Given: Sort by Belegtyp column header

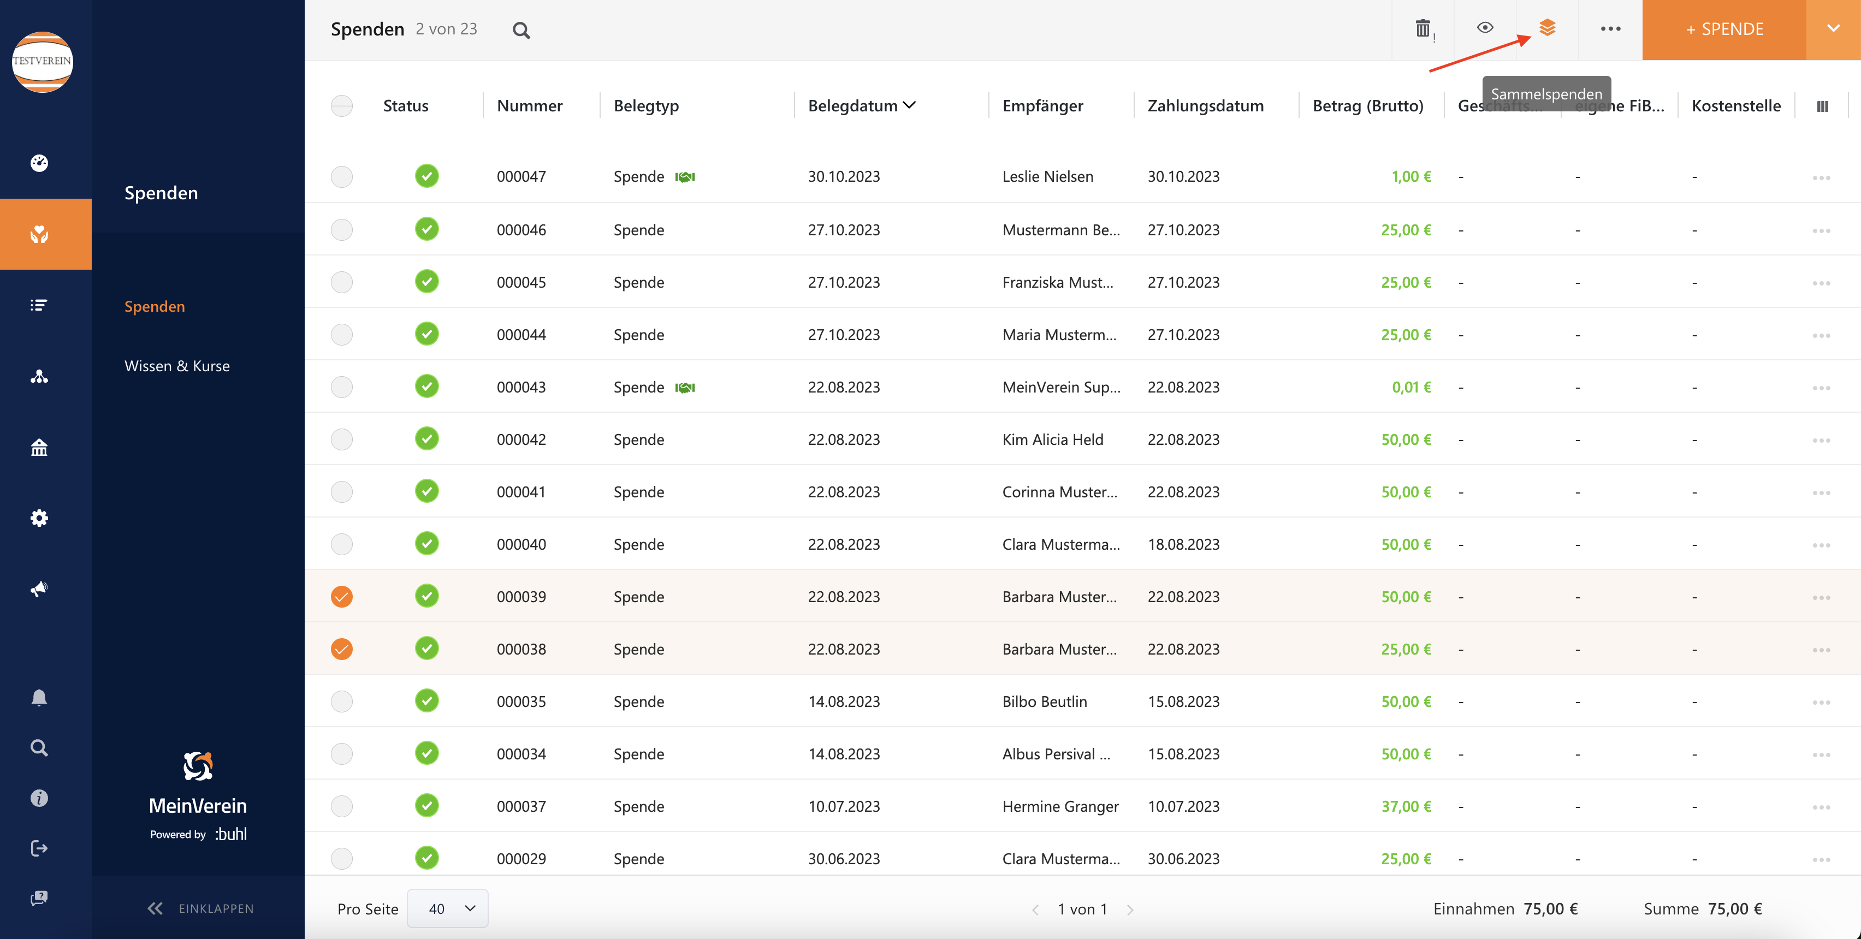Looking at the screenshot, I should [x=646, y=106].
